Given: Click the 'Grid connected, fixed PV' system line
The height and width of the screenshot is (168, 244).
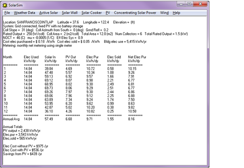Looking at the screenshot, I should pyautogui.click(x=43, y=26).
